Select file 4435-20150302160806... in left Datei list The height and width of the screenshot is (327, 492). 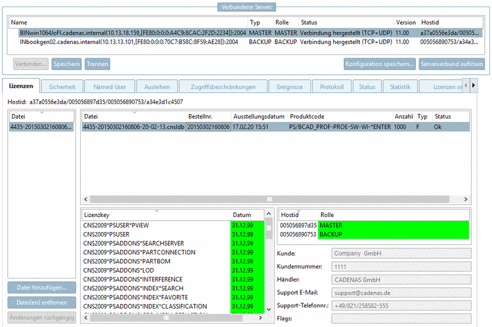click(41, 126)
